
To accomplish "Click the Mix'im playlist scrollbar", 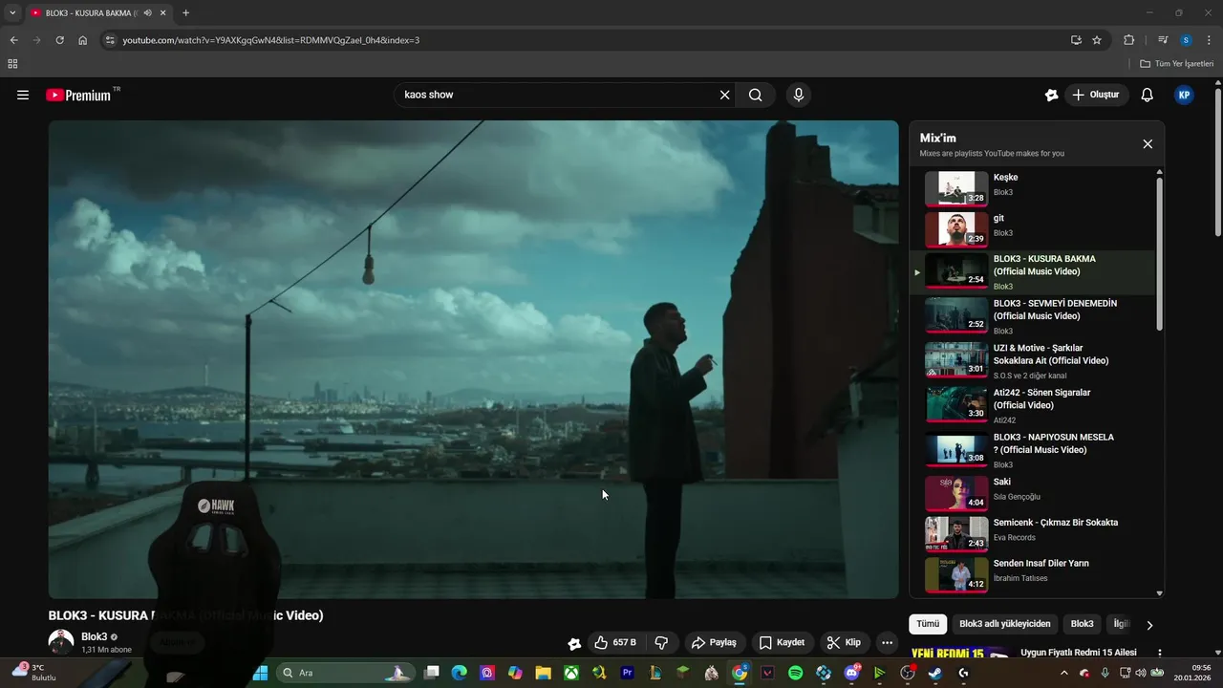I will pyautogui.click(x=1160, y=255).
